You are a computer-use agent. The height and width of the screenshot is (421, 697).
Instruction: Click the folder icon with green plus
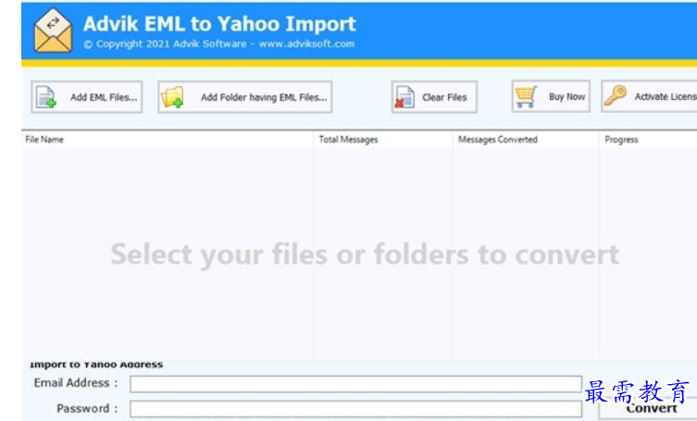coord(172,97)
